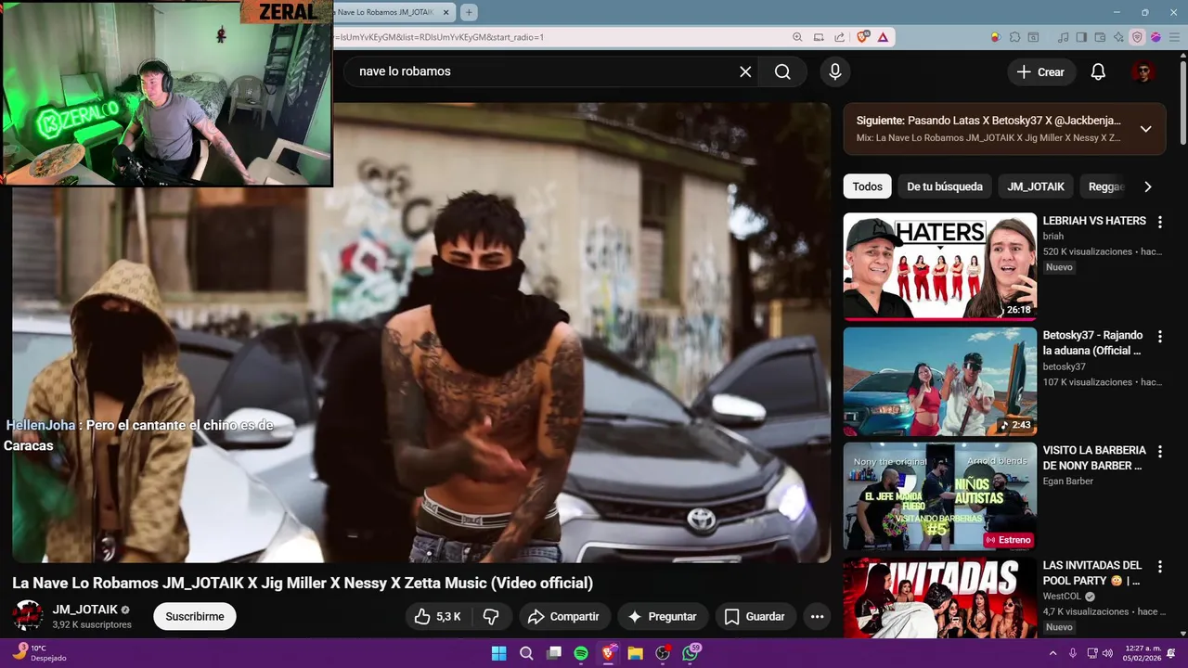Open the Brave VPN shield icon

coord(1137,37)
